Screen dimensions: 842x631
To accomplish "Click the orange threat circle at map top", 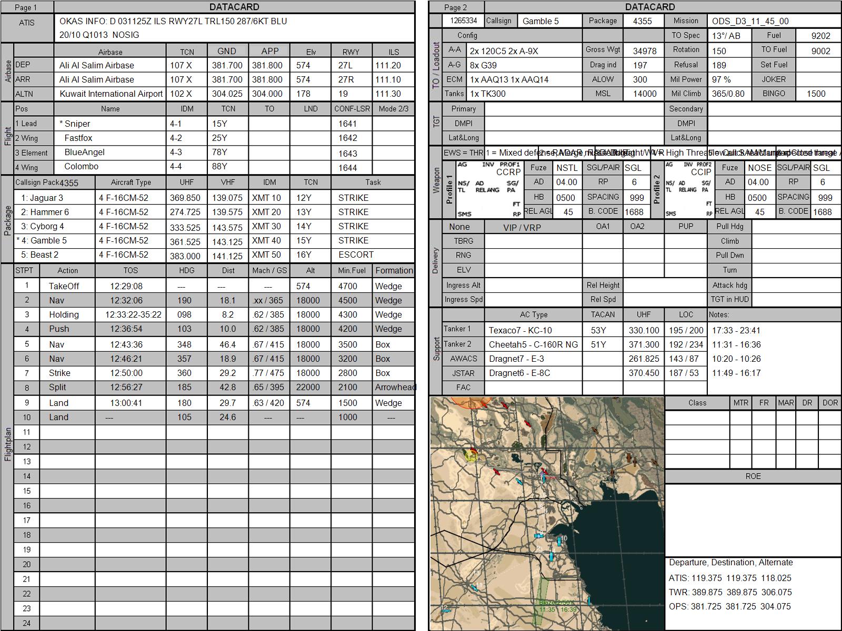I will coord(472,402).
